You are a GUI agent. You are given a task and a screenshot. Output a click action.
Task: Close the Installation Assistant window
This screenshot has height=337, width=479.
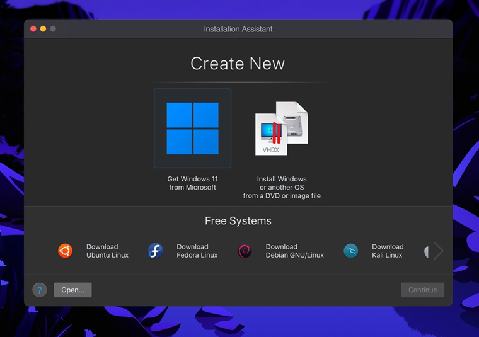pyautogui.click(x=33, y=29)
